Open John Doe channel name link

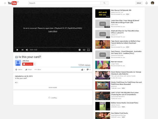click(x=25, y=61)
